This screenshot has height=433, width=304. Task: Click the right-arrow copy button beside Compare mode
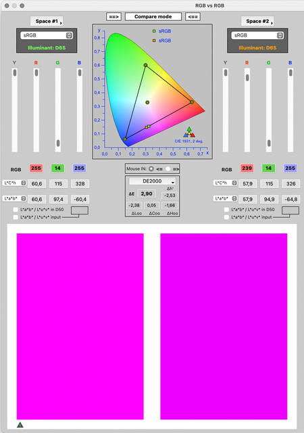pyautogui.click(x=113, y=16)
